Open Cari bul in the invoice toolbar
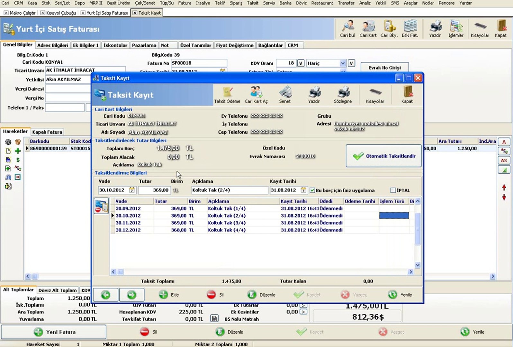Viewport: 513px width, 347px height. (x=347, y=29)
